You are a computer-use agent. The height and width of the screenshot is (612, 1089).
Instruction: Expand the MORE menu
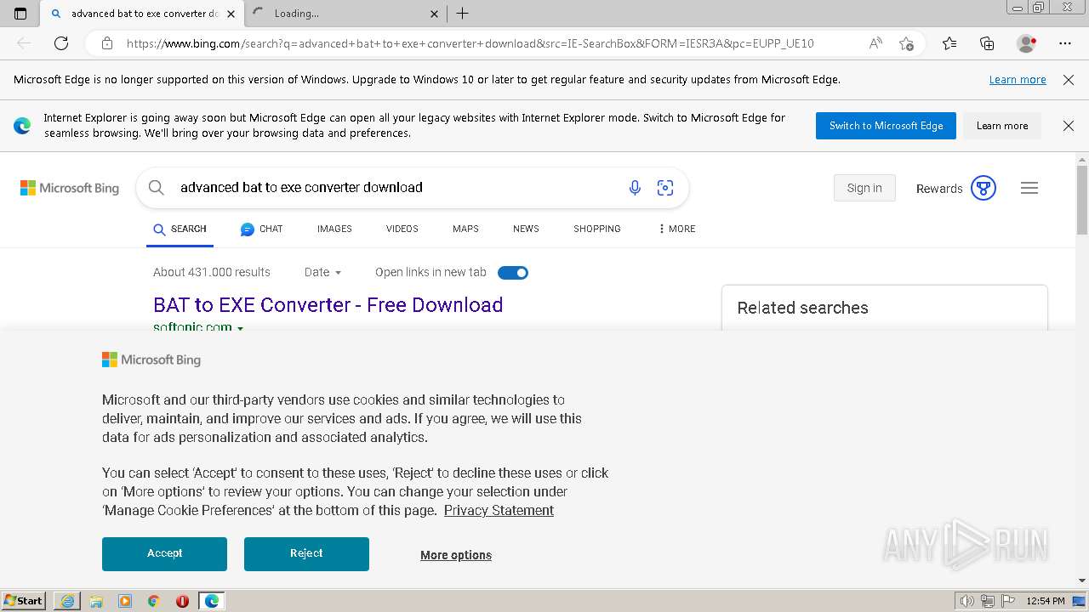point(676,229)
